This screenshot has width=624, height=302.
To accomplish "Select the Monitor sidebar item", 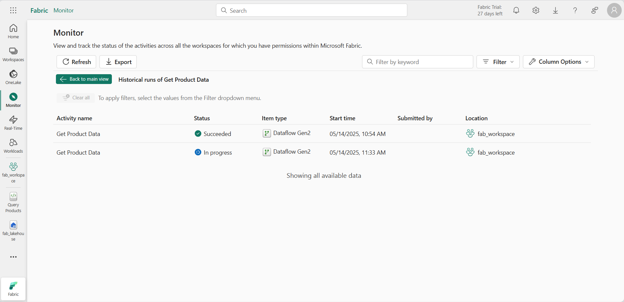I will coord(13,100).
